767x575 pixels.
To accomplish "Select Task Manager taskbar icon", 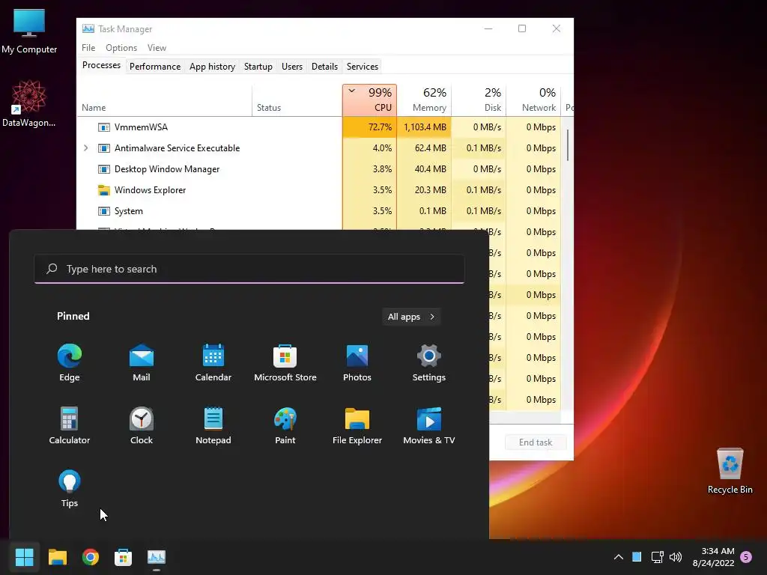I will click(157, 557).
